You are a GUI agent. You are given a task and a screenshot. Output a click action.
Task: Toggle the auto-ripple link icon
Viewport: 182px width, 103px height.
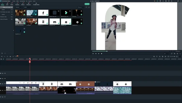coord(3,59)
